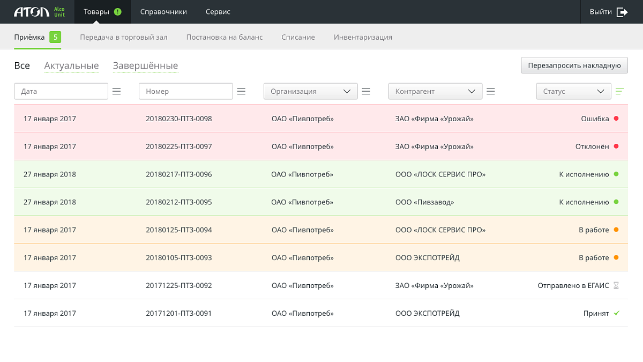Screen dimensions: 643x362
Task: Open the Контрагент filter dropdown
Action: tap(435, 92)
